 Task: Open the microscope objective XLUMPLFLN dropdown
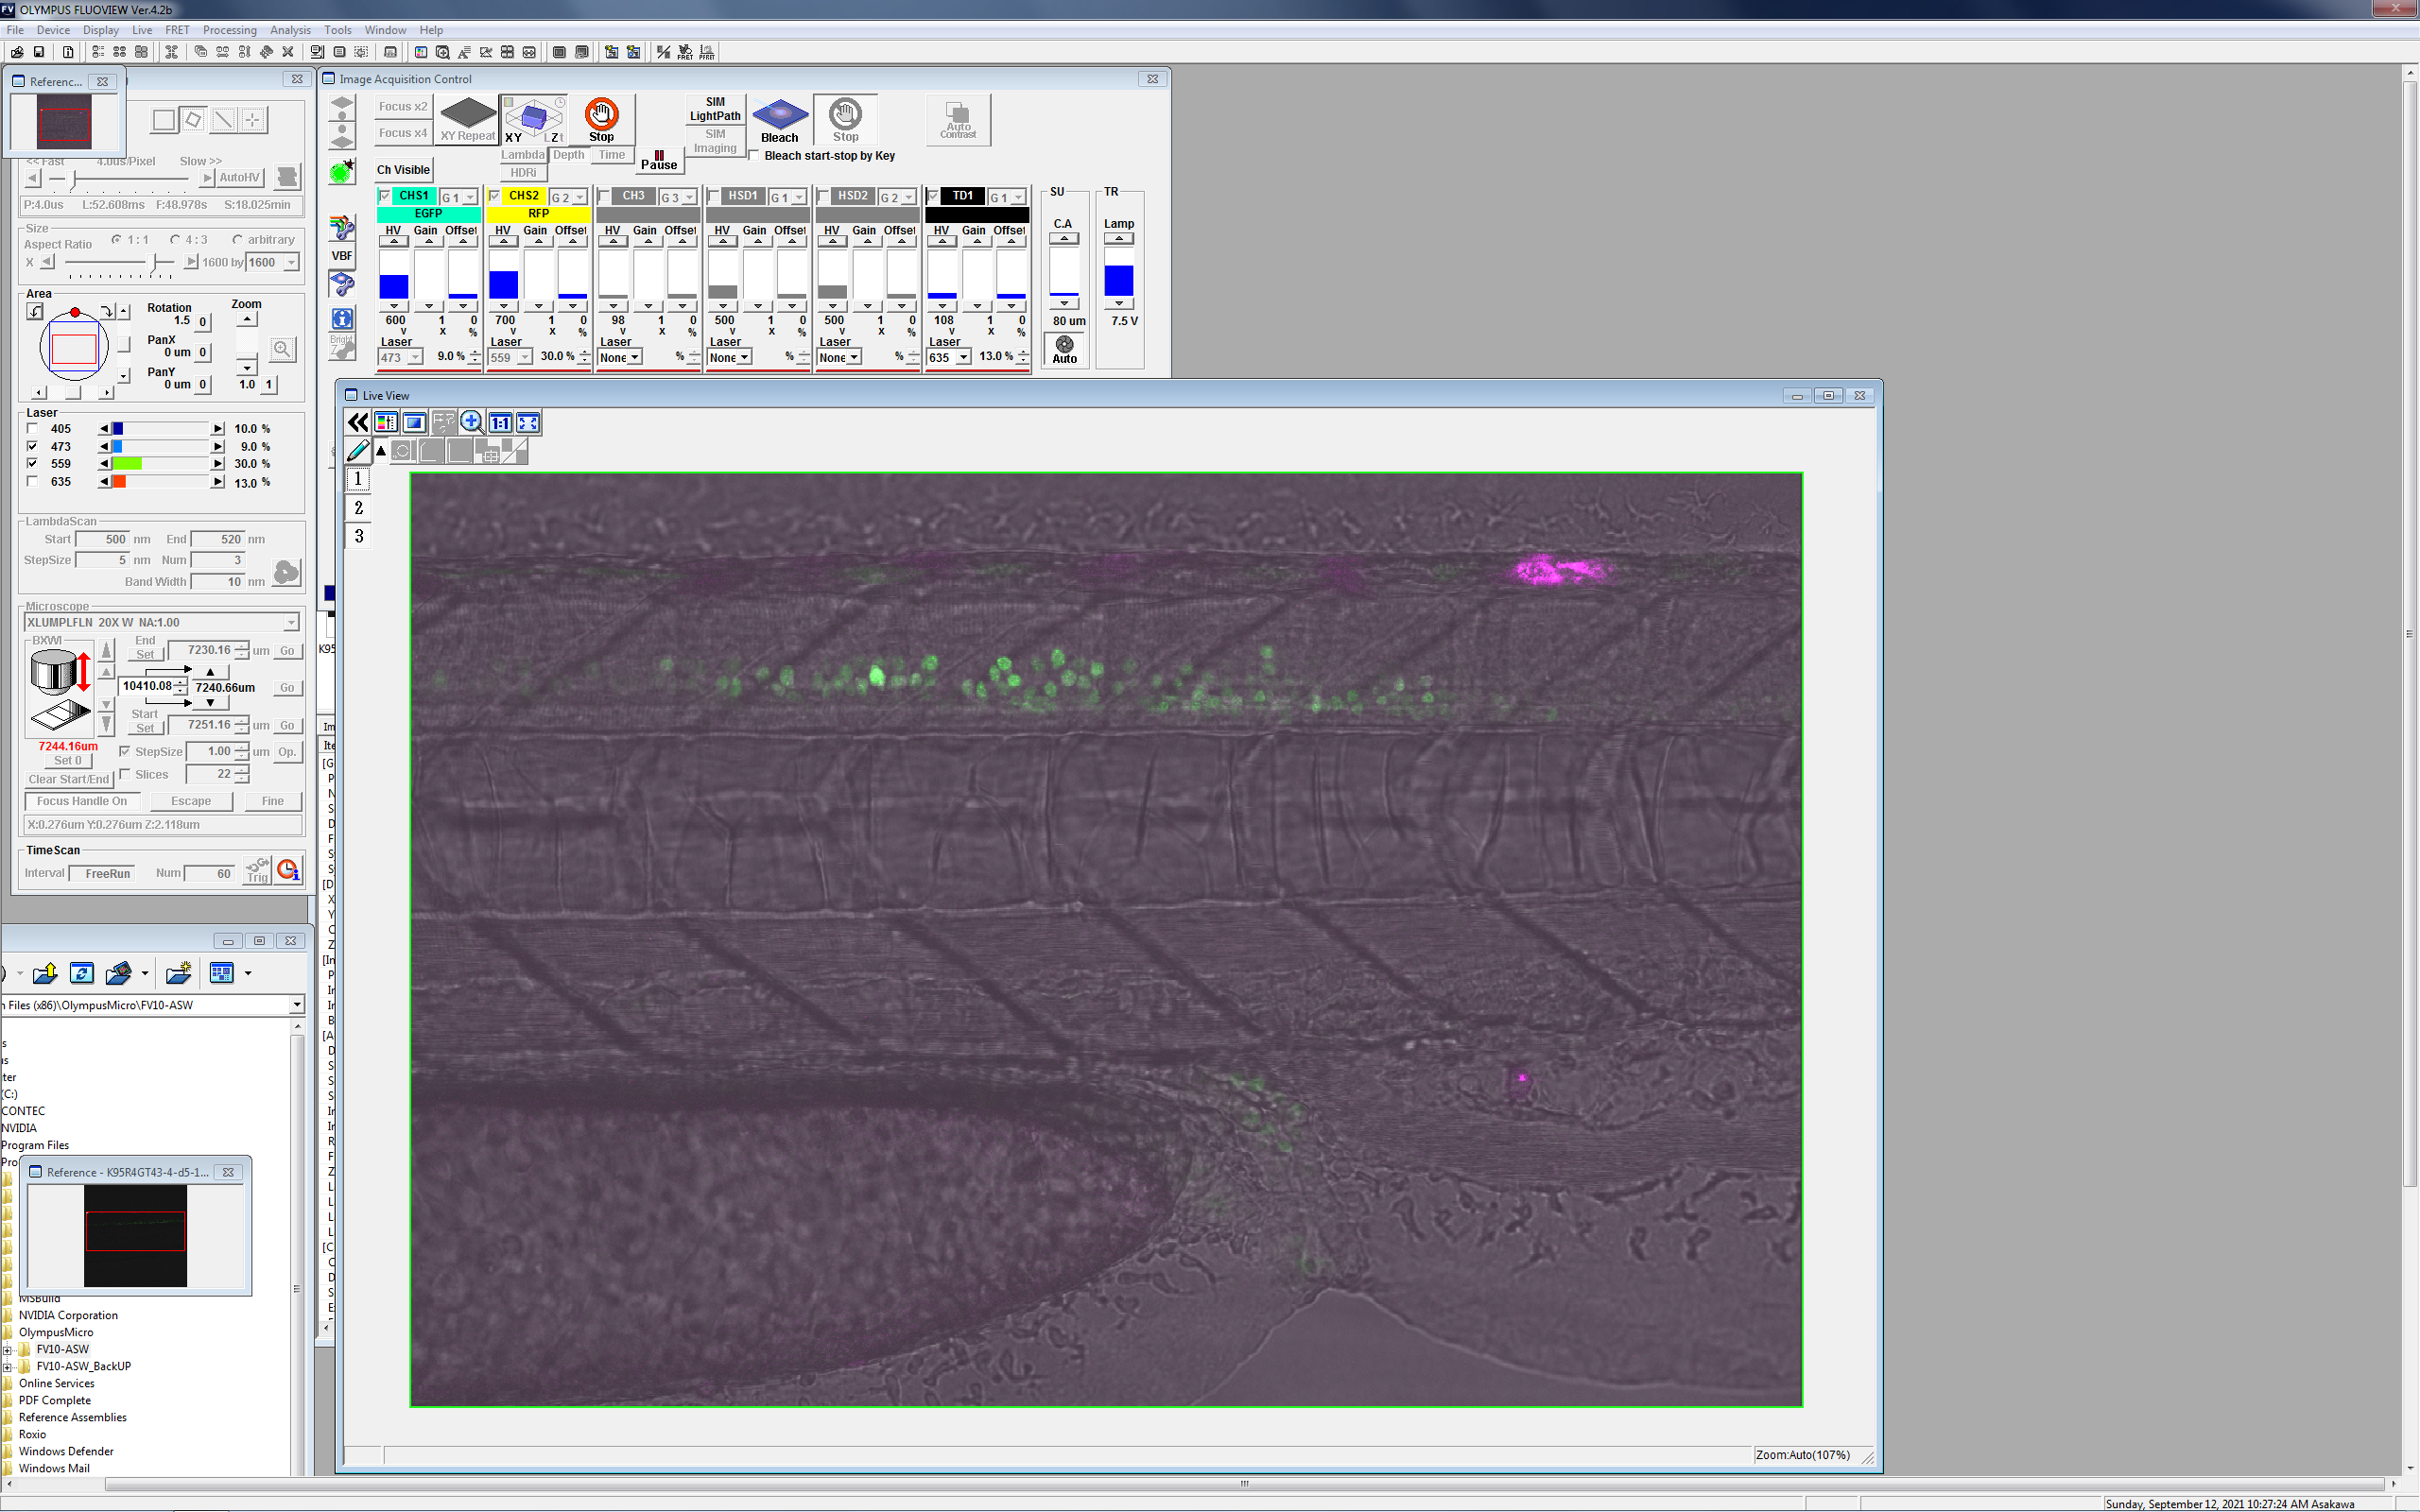(290, 622)
